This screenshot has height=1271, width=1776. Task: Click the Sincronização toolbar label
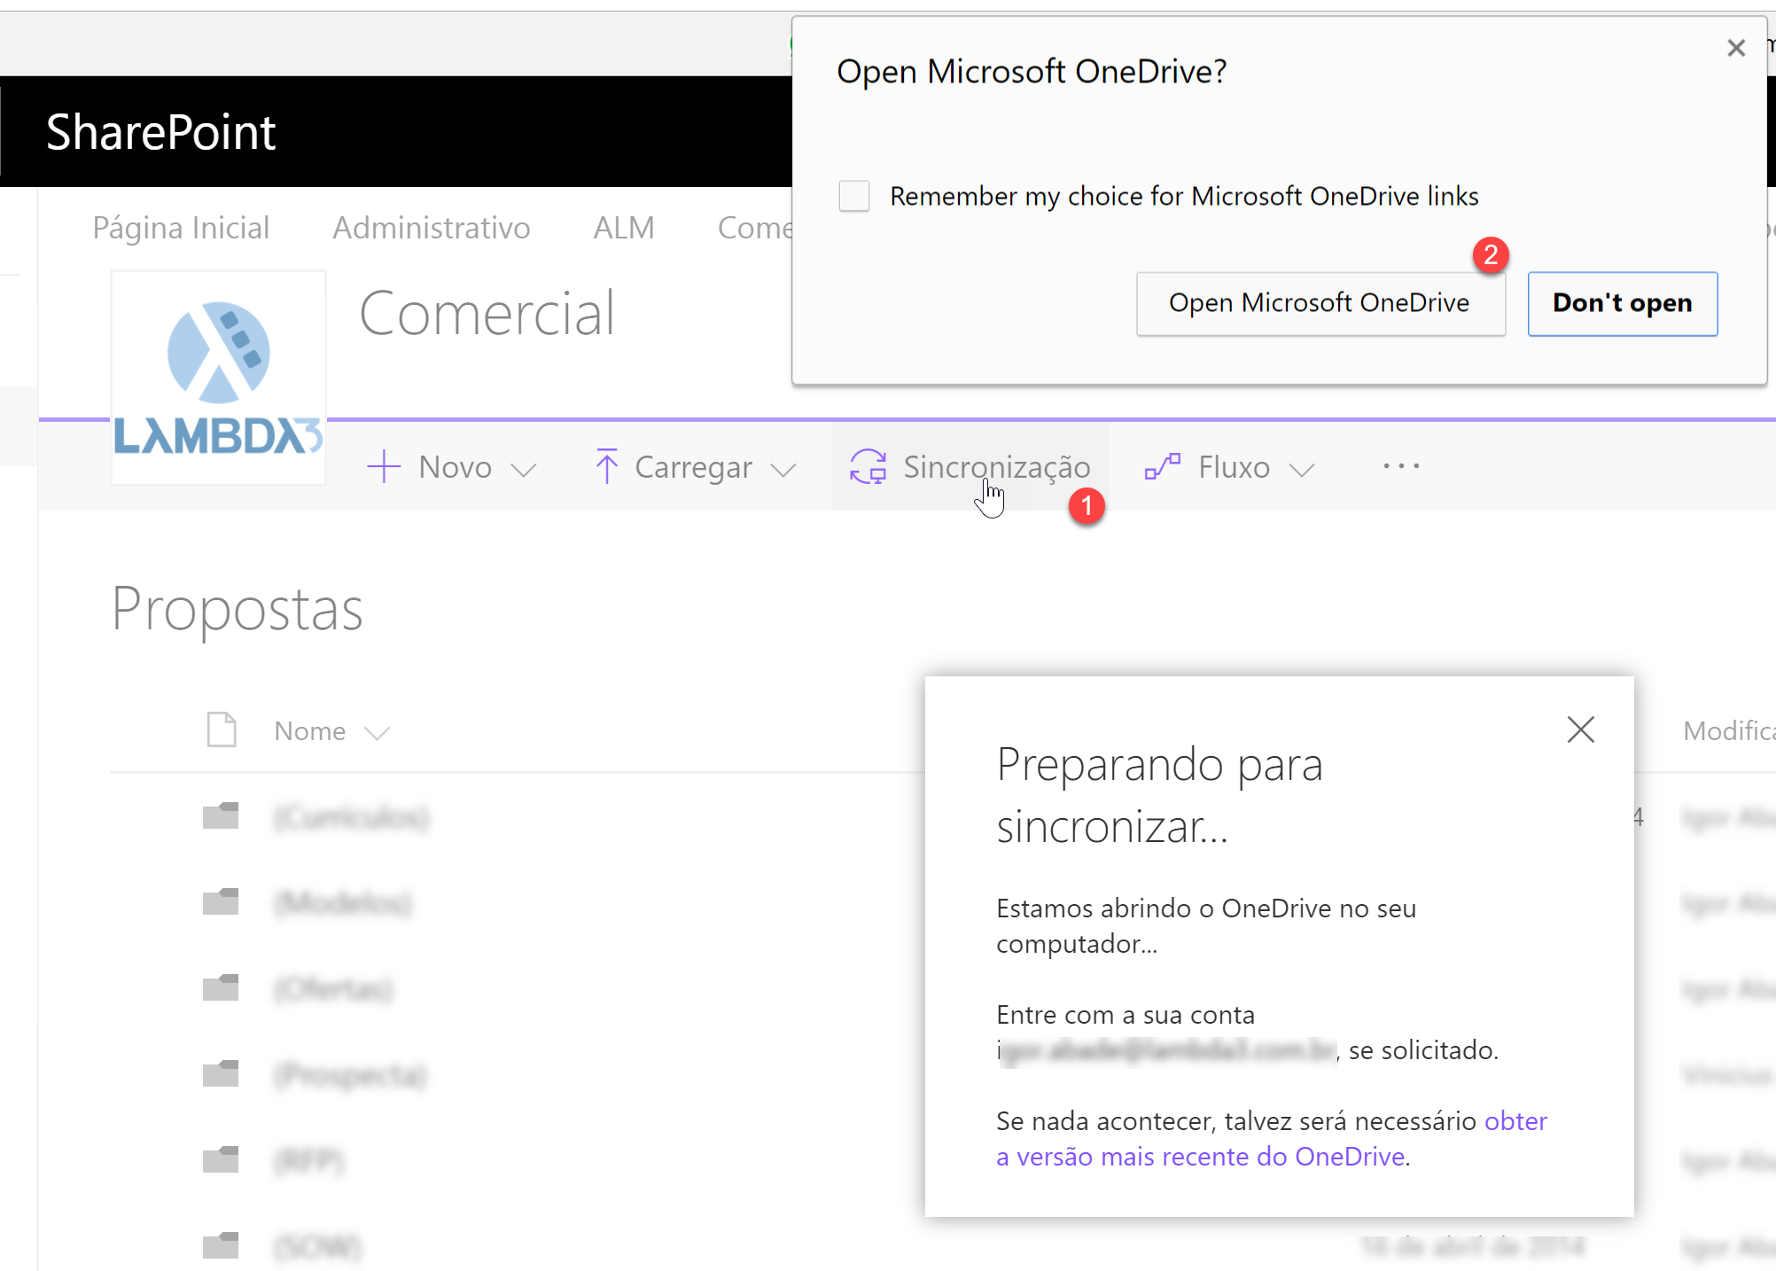point(997,467)
